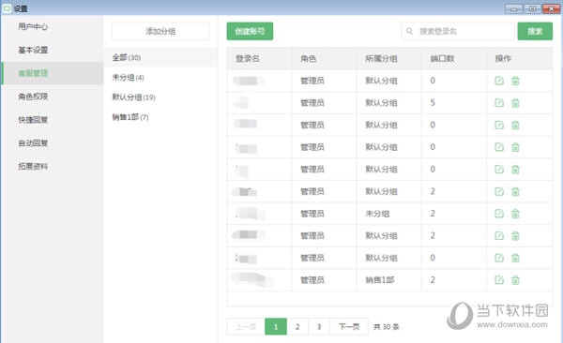Click the trash icon in the first table row

(x=515, y=81)
